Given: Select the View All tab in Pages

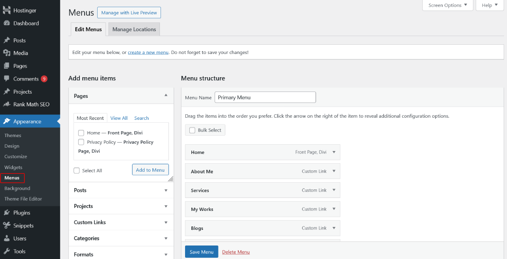Looking at the screenshot, I should click(x=119, y=118).
